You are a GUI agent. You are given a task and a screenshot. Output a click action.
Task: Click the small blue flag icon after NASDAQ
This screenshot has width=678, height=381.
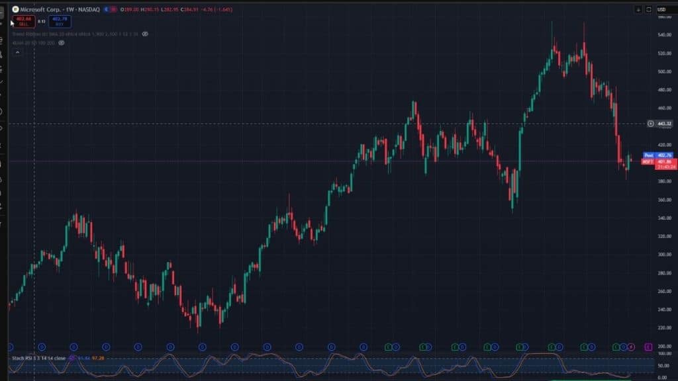[x=106, y=9]
